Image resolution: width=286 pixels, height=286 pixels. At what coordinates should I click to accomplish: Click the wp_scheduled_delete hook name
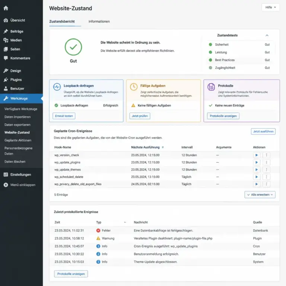click(x=69, y=177)
